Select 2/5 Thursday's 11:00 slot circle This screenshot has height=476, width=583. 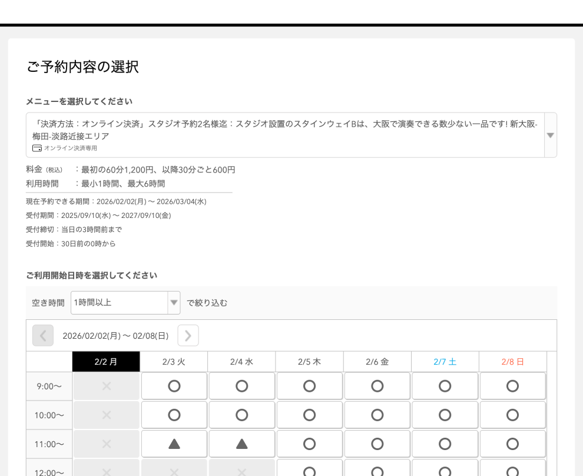309,444
